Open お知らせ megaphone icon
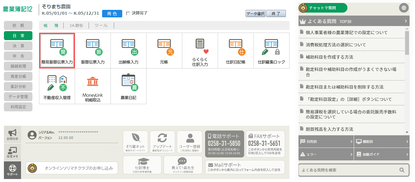 [13, 135]
